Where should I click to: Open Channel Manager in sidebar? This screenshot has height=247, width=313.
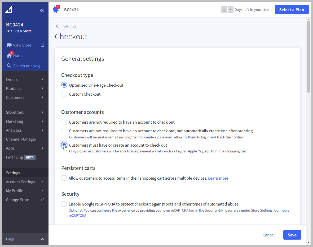pos(21,139)
